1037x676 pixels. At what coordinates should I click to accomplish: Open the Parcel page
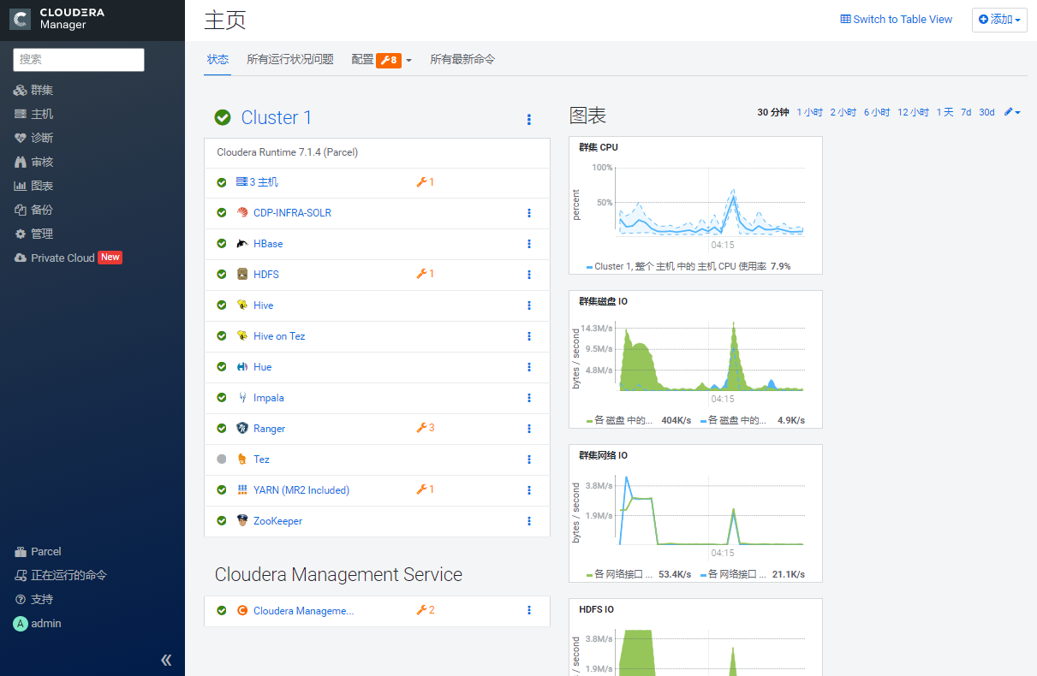click(x=39, y=552)
